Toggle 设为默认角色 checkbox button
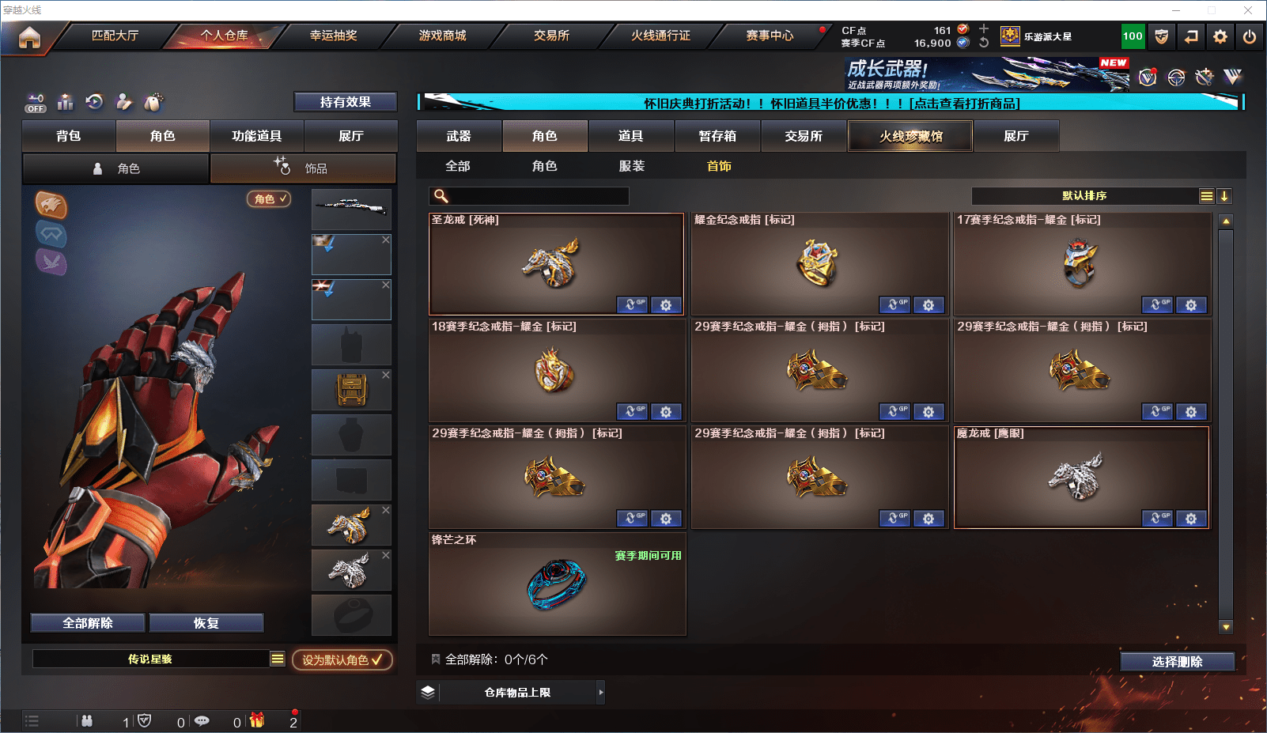The image size is (1267, 733). (342, 659)
